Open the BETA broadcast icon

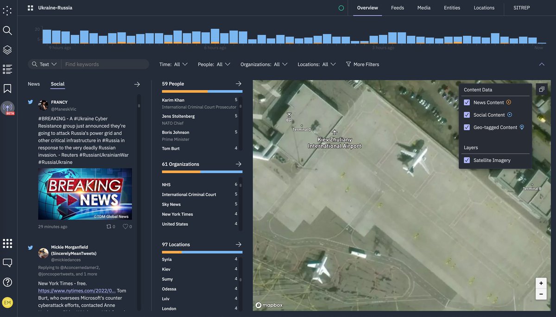pos(7,108)
